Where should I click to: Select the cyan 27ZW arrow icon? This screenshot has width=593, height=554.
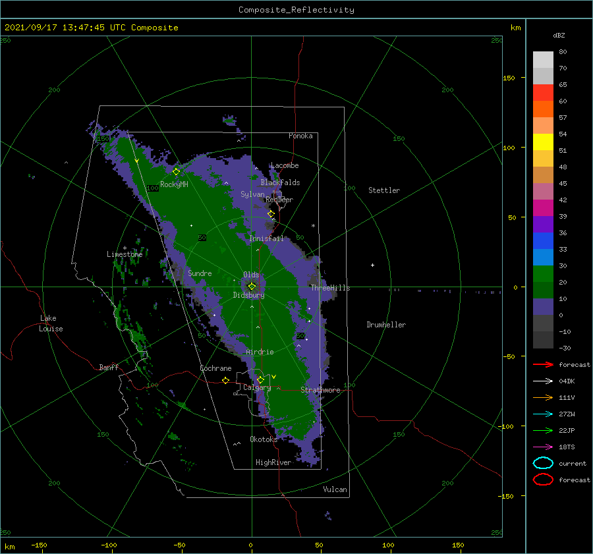point(543,414)
